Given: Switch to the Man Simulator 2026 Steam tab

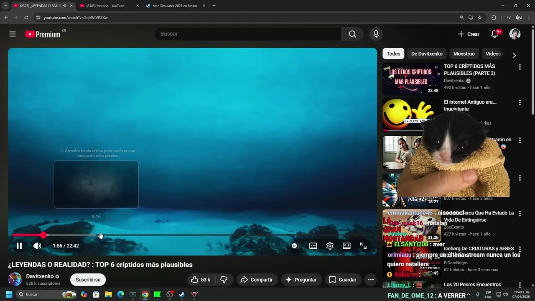Looking at the screenshot, I should [175, 6].
